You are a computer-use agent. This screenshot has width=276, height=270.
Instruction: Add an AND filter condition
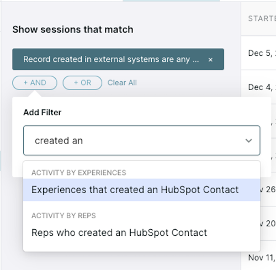pos(35,83)
